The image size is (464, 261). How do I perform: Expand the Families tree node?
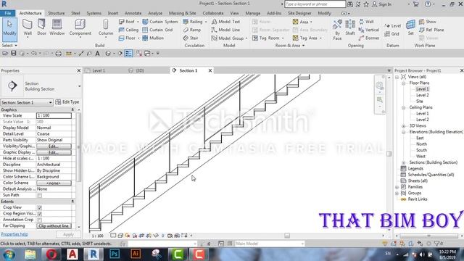click(x=397, y=187)
